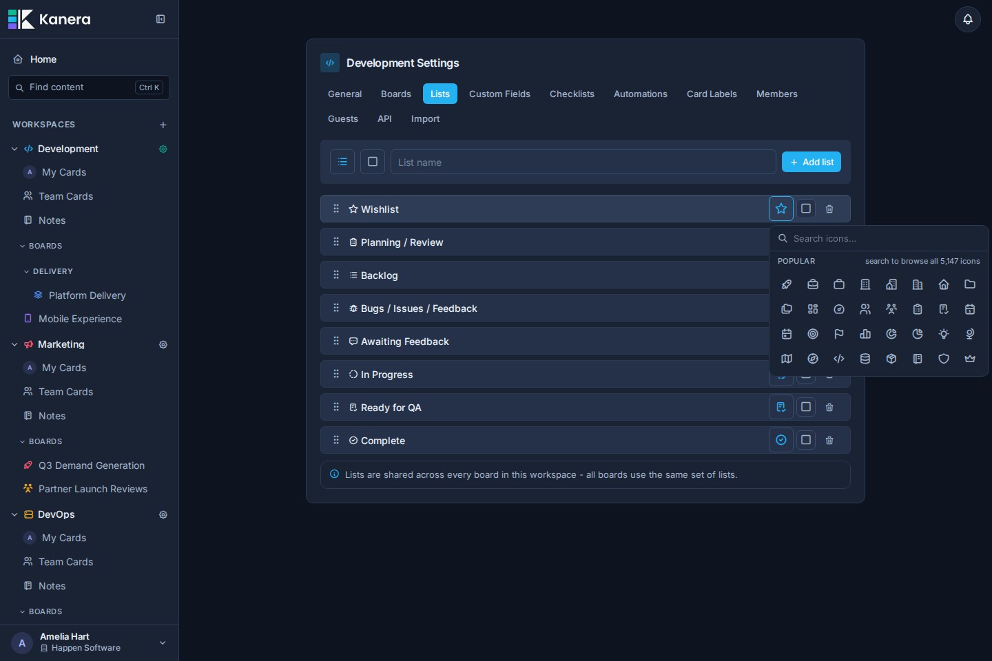Choose an icon for the new list
The width and height of the screenshot is (992, 661).
tap(342, 162)
